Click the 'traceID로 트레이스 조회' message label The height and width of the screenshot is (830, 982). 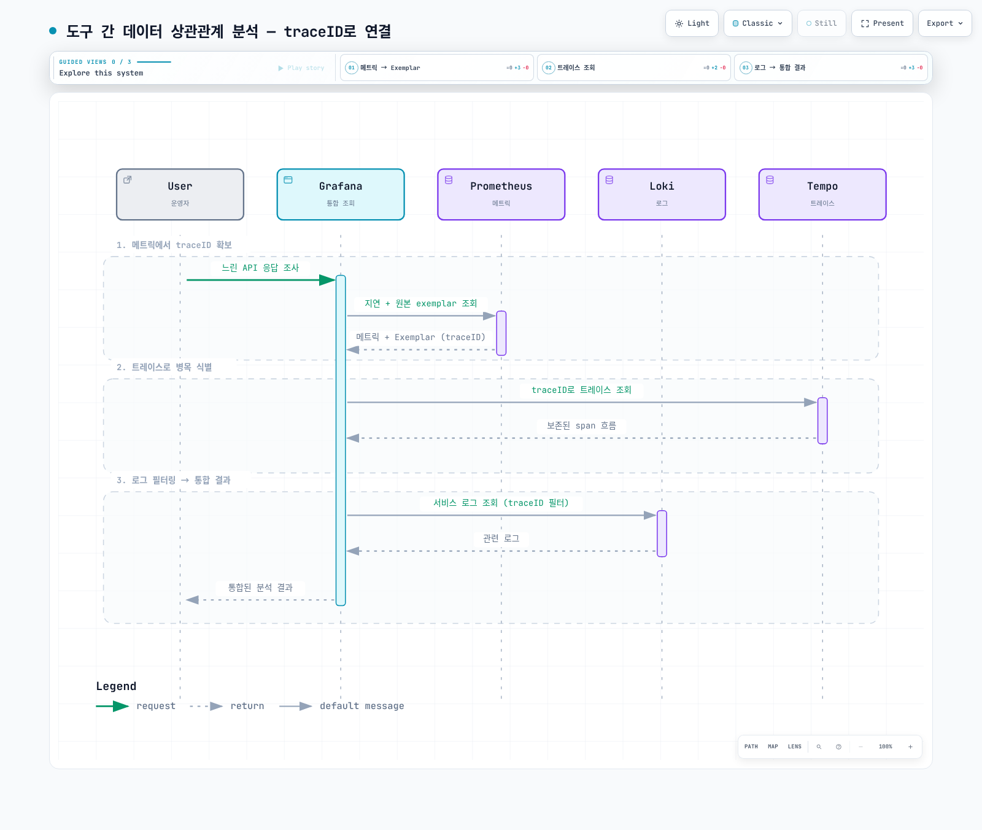pos(581,390)
